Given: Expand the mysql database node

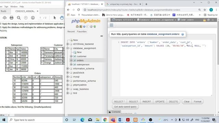Looking at the screenshot, I should (x=68, y=77).
